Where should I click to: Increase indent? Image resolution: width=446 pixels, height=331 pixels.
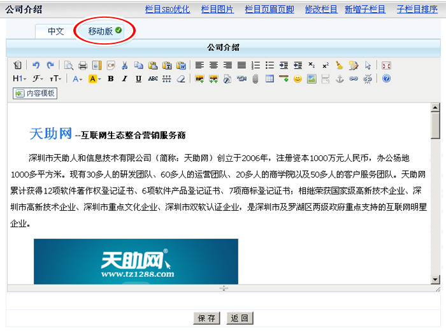pyautogui.click(x=284, y=66)
